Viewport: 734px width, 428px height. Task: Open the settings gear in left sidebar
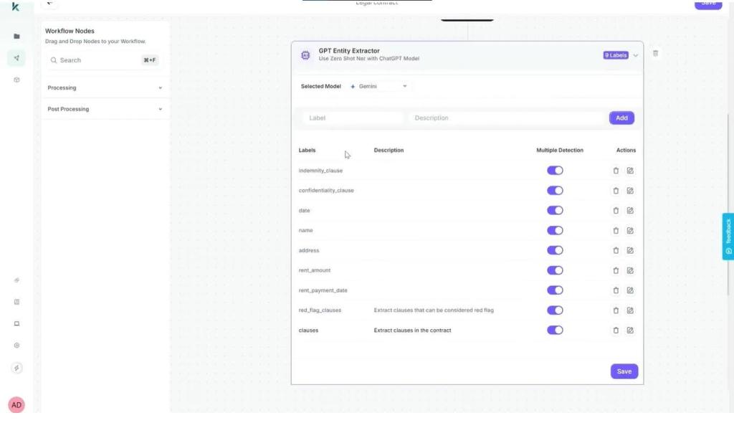click(x=16, y=345)
